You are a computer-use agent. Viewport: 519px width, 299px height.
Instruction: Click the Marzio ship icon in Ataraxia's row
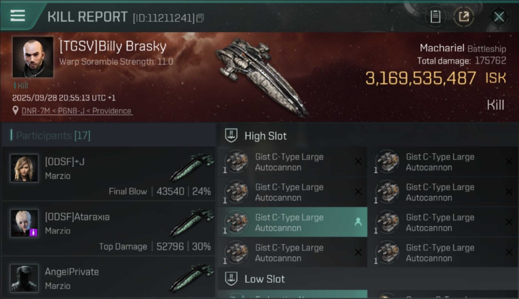pos(192,222)
